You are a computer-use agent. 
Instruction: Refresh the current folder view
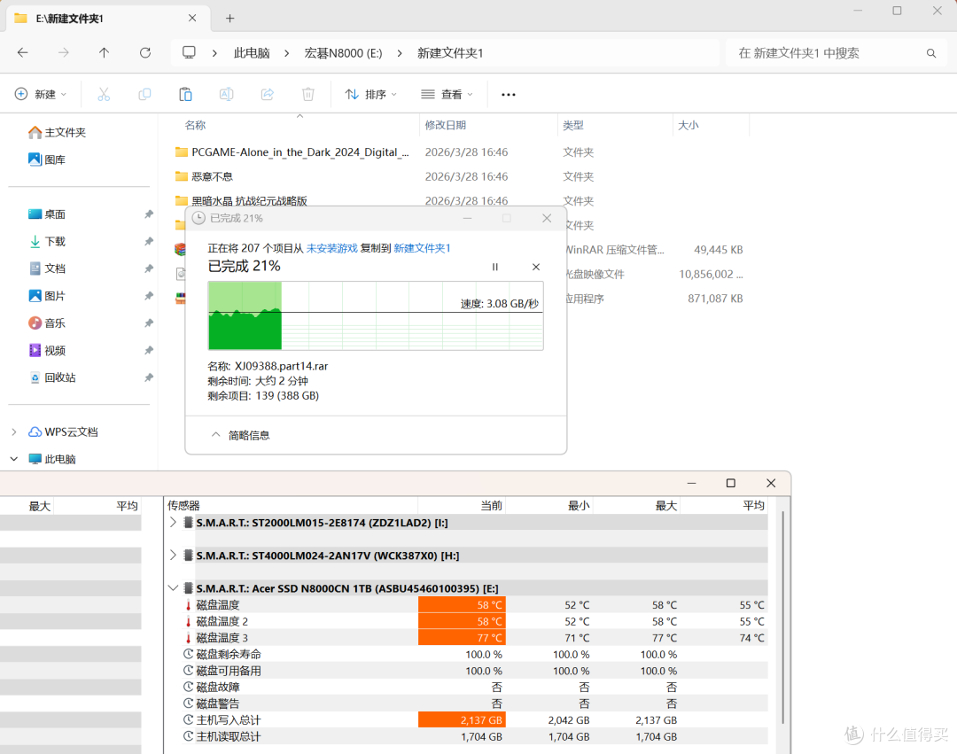(x=145, y=53)
